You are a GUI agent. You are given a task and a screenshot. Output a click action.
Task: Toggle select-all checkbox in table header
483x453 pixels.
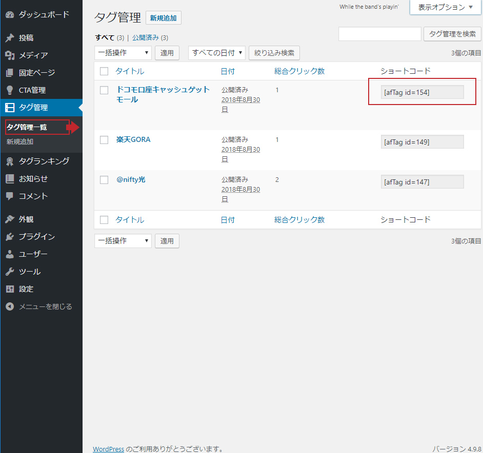coord(104,71)
